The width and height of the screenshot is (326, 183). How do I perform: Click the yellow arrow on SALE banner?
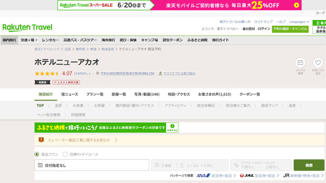[x=296, y=5]
